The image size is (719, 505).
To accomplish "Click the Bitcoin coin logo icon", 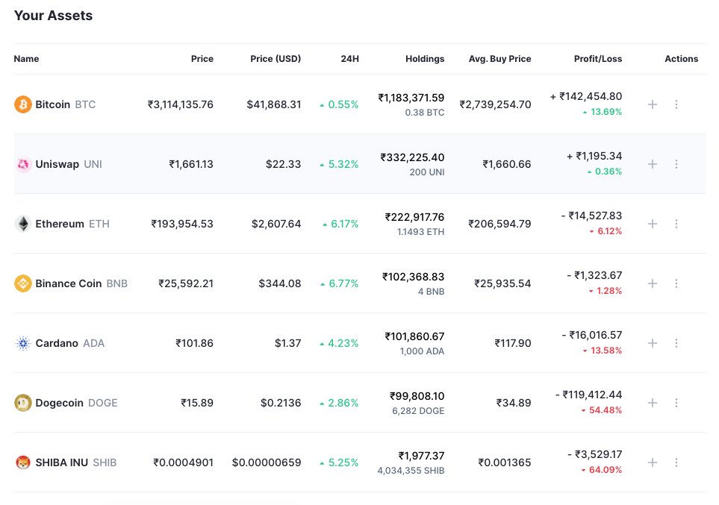I will pos(23,104).
